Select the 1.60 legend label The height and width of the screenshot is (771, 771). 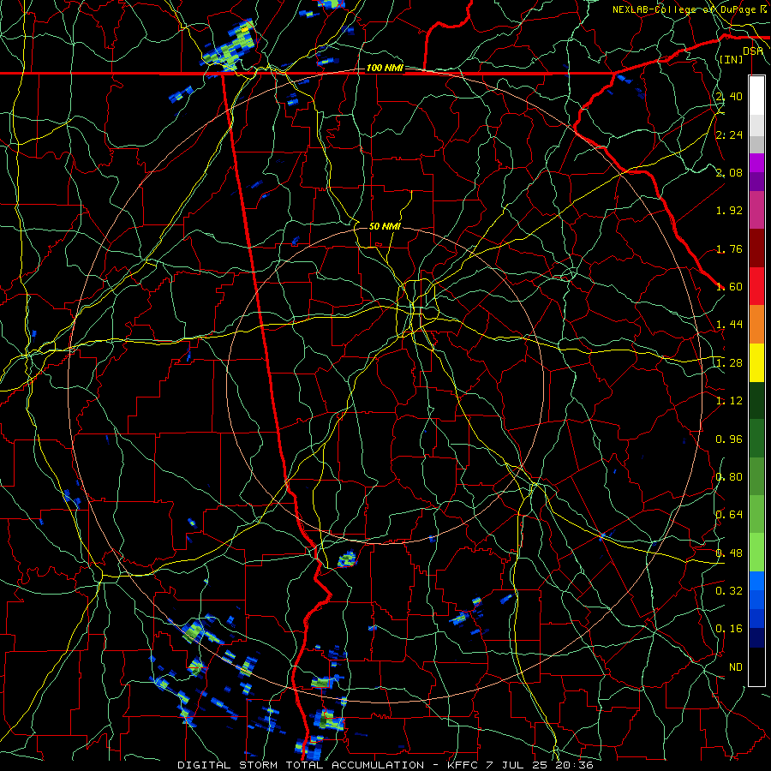tap(729, 287)
